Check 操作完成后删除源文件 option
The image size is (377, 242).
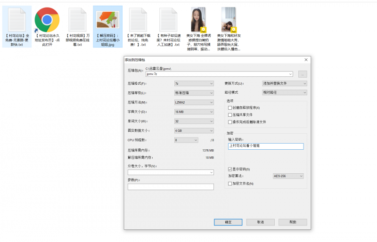click(x=230, y=121)
